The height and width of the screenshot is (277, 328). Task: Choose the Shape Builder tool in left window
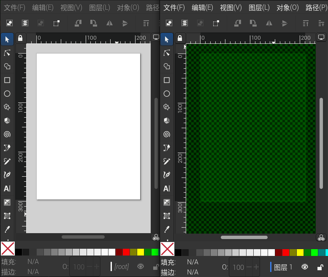click(7, 67)
